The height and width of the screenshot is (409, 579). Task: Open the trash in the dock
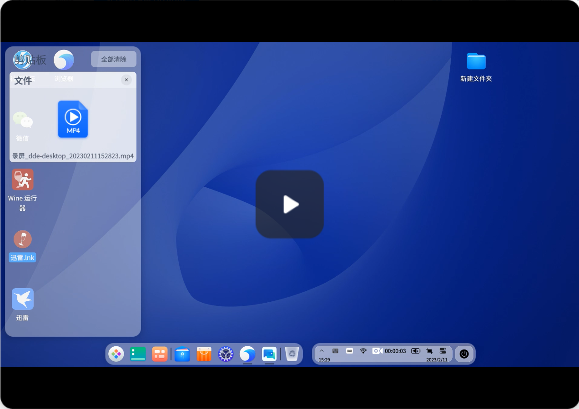(292, 354)
